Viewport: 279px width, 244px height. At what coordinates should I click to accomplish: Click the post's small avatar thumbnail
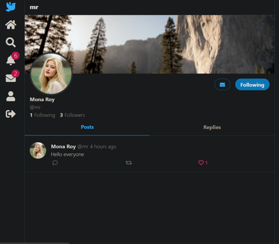[38, 150]
